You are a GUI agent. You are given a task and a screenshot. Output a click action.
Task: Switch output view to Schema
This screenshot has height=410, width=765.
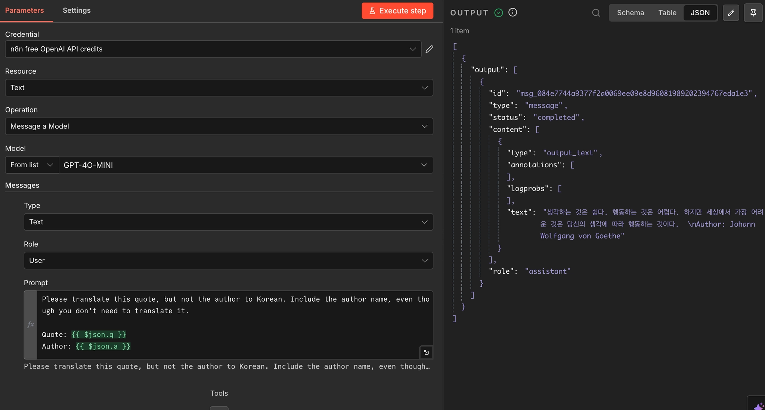631,13
